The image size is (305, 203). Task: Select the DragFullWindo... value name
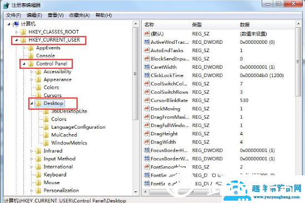(x=169, y=125)
